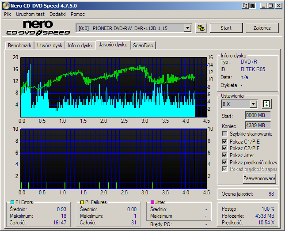
Task: Click the PI Failures Średnio value 0.00
Action: [132, 209]
